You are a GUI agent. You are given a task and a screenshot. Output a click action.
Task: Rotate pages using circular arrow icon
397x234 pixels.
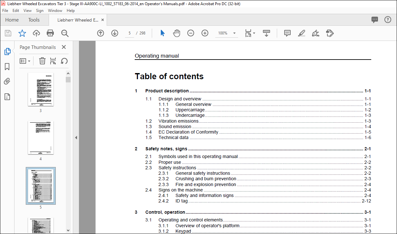pos(64,61)
